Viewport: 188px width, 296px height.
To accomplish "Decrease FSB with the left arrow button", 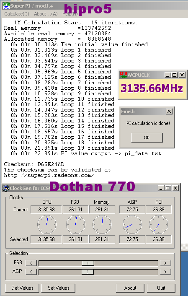I will [x=31, y=263].
